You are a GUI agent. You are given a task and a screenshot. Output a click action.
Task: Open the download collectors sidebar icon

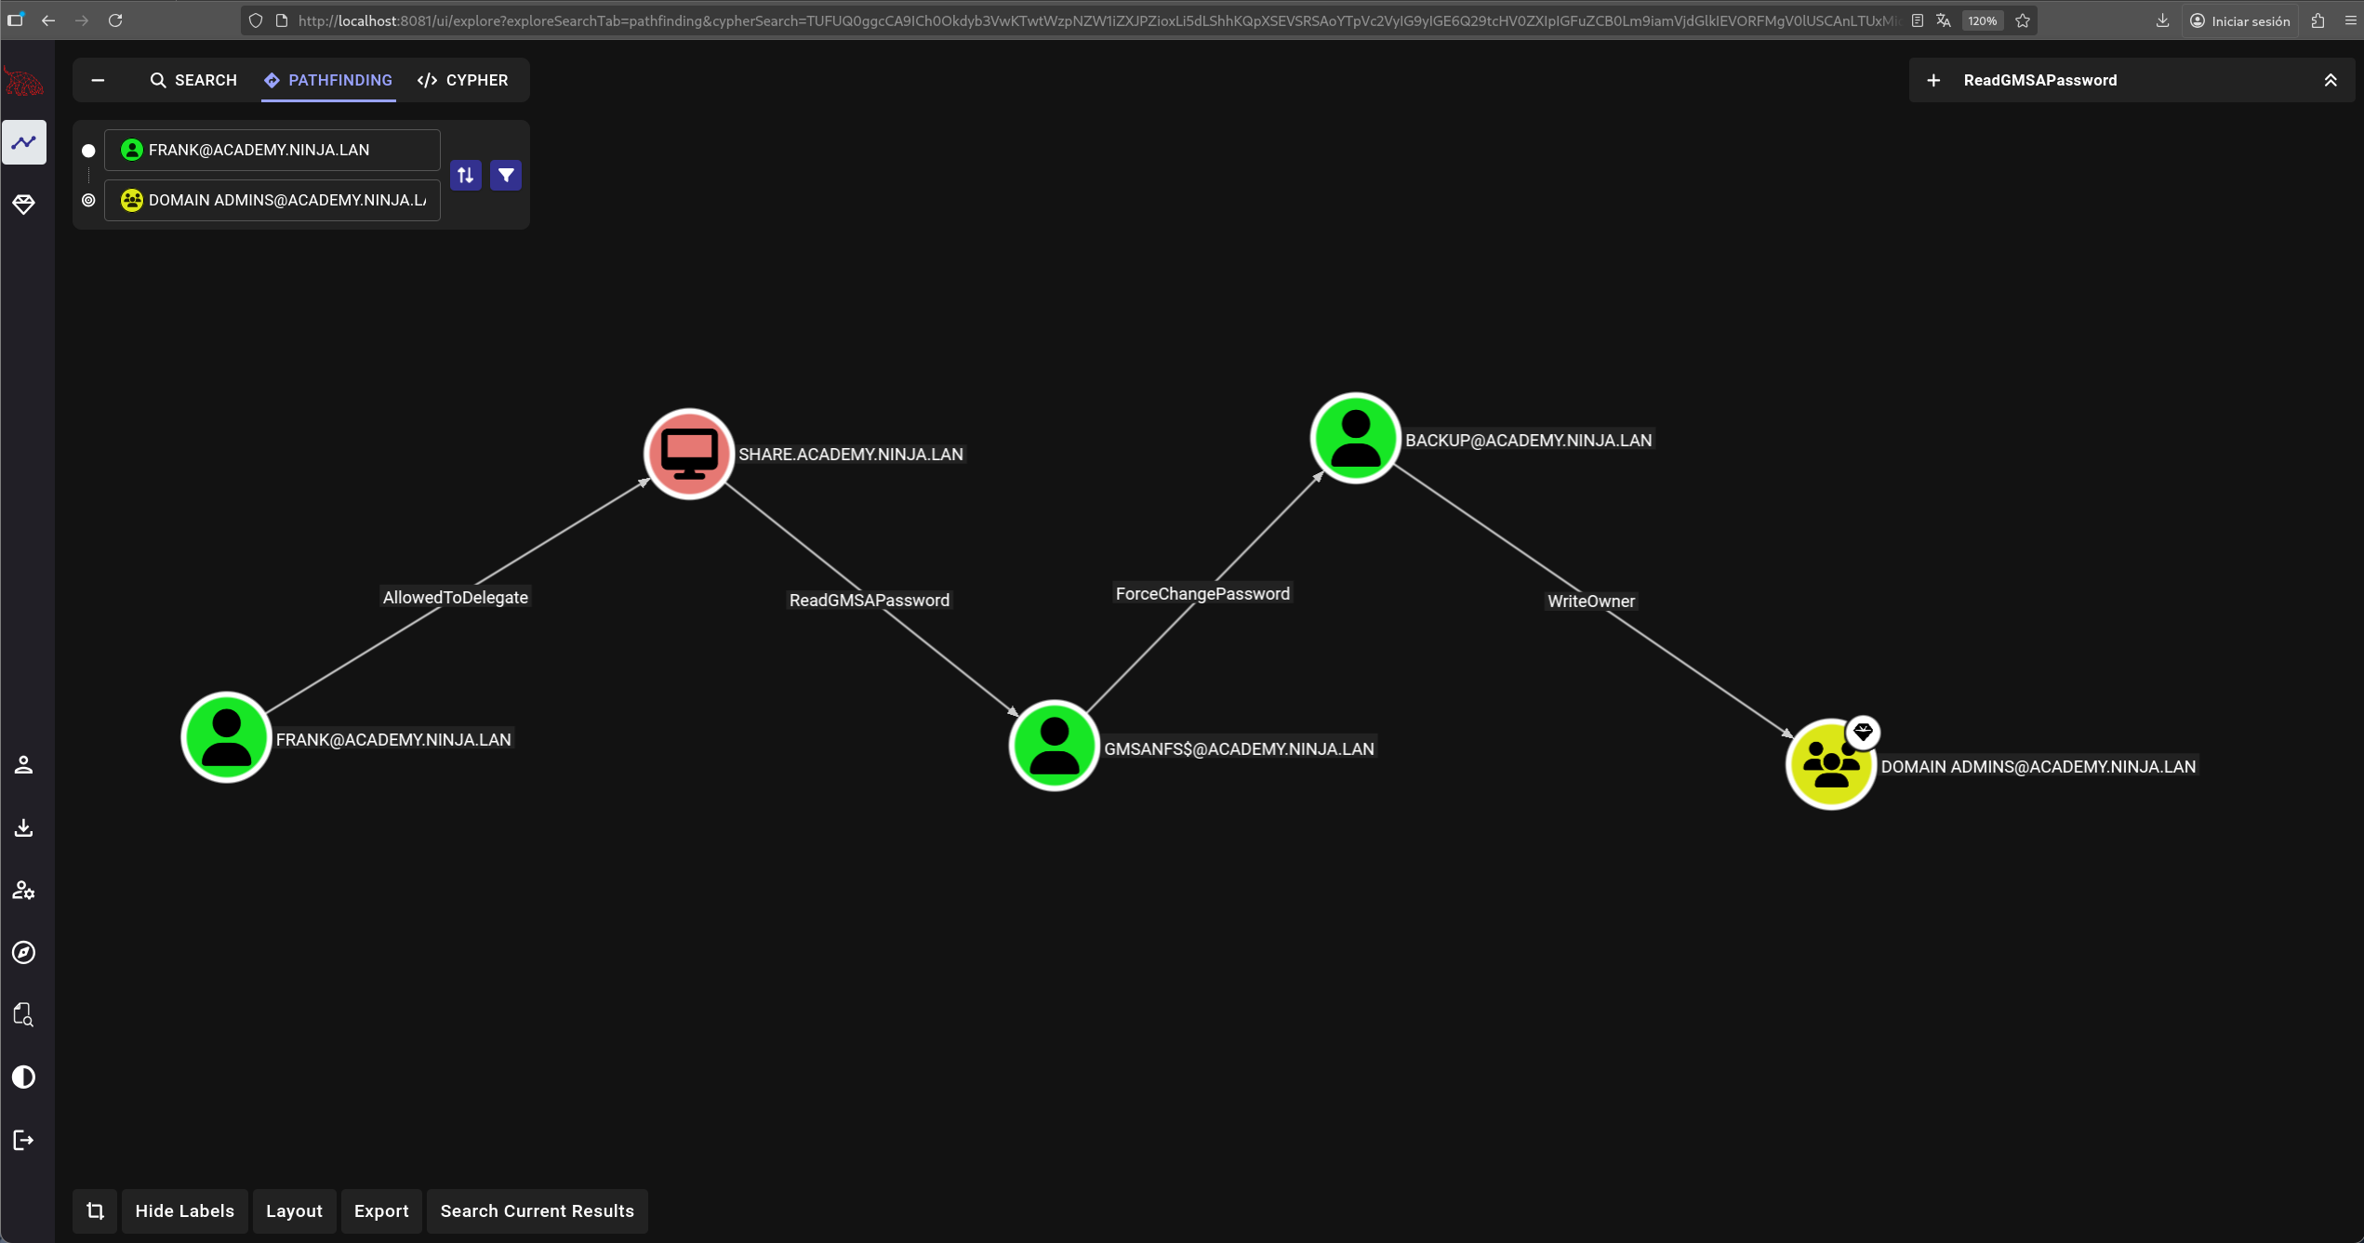coord(24,827)
